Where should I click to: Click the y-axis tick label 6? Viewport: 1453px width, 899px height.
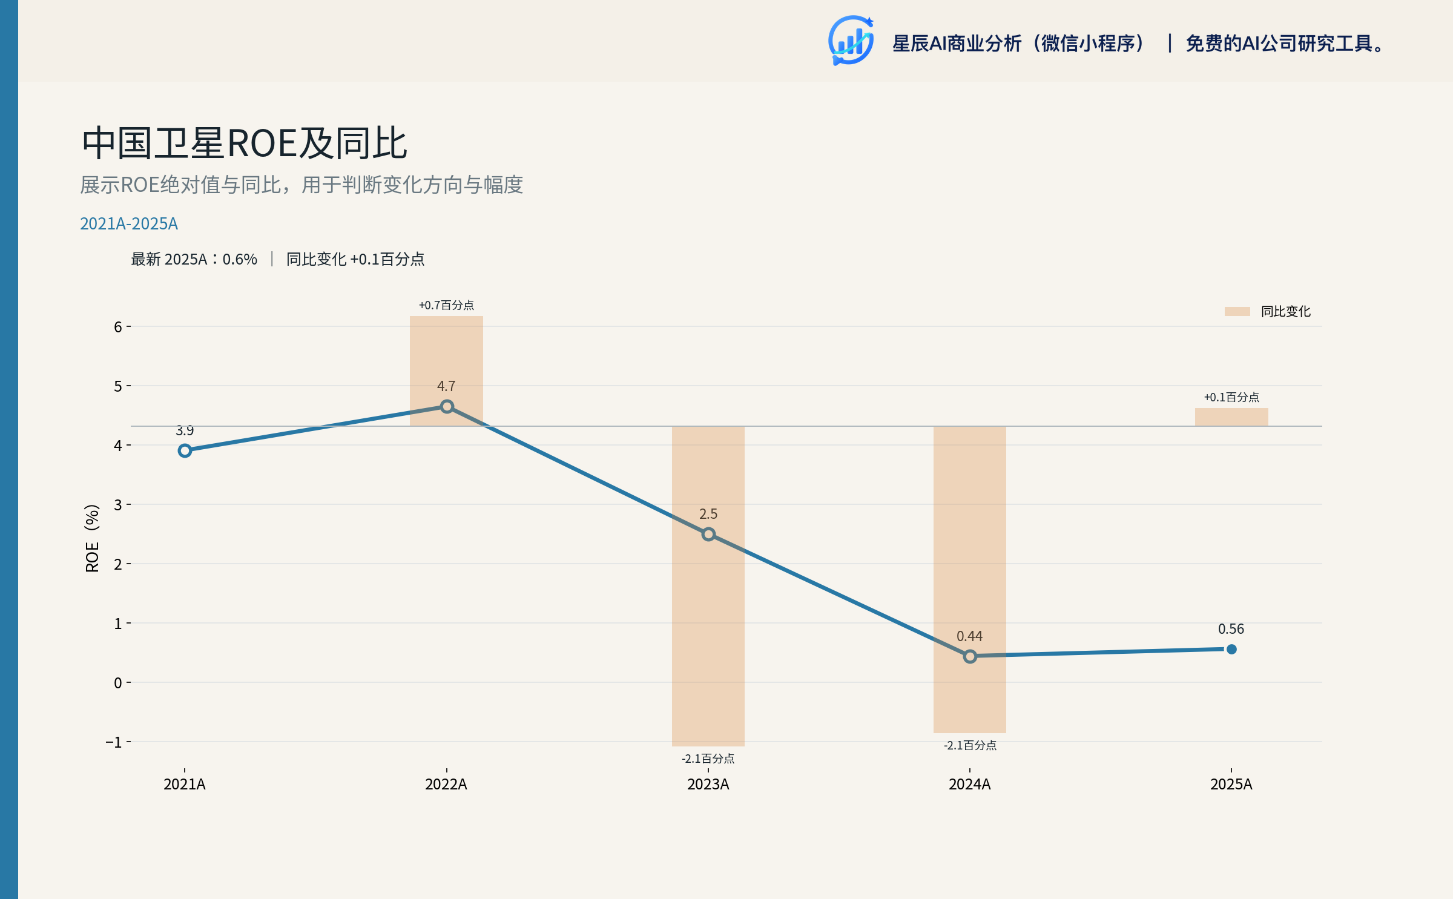(x=118, y=327)
